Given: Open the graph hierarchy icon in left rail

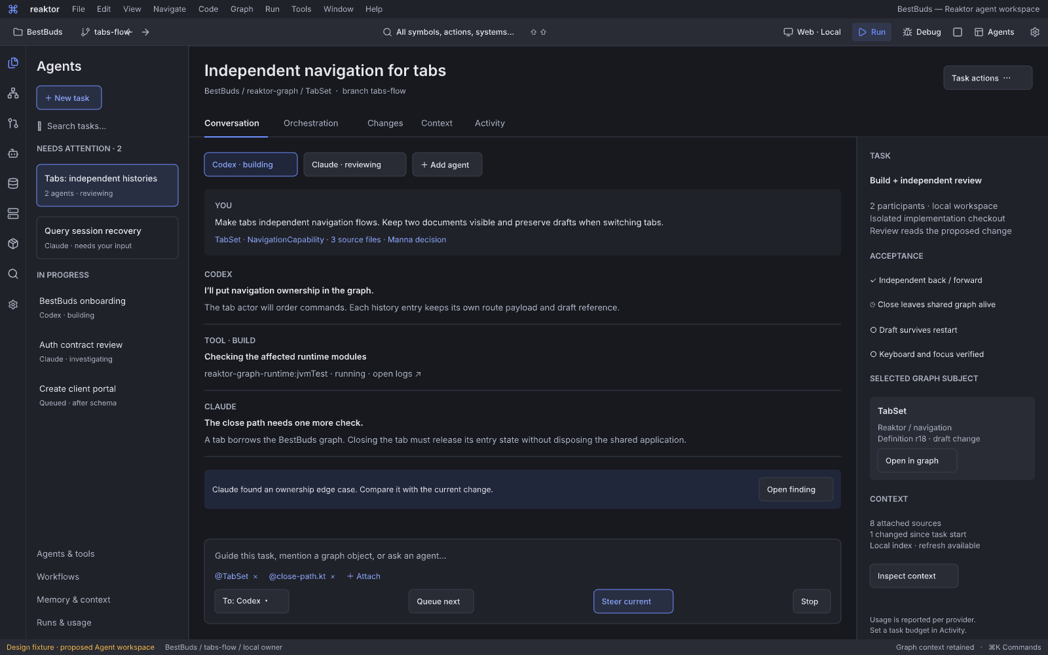Looking at the screenshot, I should (13, 93).
